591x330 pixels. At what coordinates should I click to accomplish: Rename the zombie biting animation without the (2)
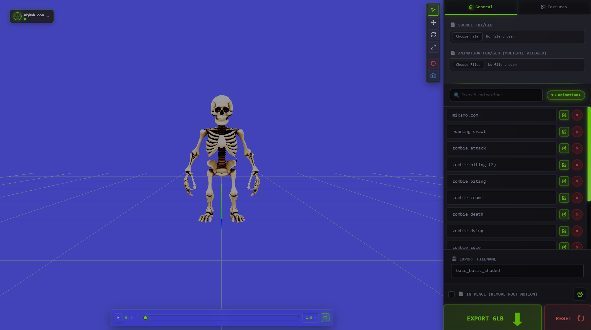[564, 181]
